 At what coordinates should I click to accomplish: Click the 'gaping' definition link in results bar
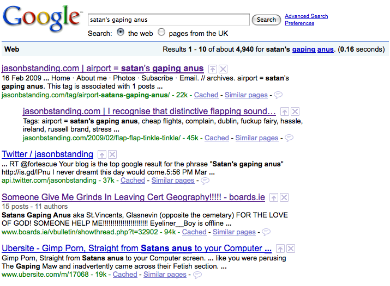click(304, 49)
